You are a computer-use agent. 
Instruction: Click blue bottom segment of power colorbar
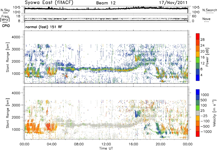198,78
